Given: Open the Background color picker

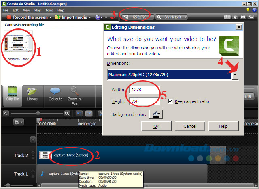Looking at the screenshot, I should coord(156,114).
